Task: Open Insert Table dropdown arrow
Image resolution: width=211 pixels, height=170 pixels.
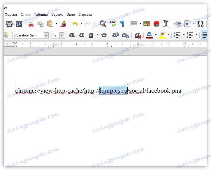Action: (140, 24)
